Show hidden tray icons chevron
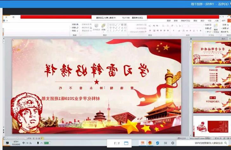The image size is (231, 150). pyautogui.click(x=42, y=143)
